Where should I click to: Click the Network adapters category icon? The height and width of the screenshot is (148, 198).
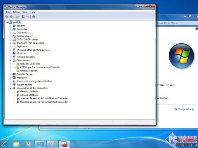tap(14, 57)
